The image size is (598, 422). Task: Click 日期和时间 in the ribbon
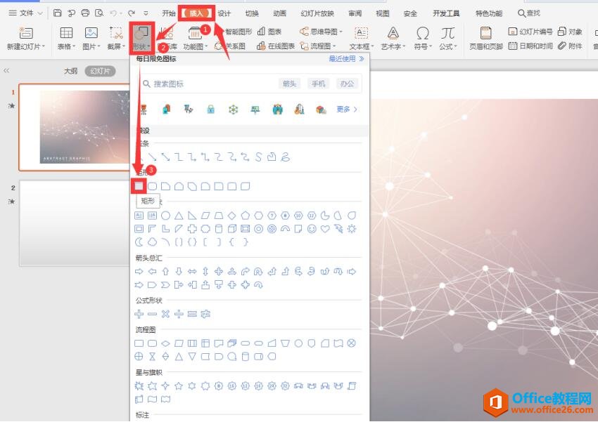[530, 46]
